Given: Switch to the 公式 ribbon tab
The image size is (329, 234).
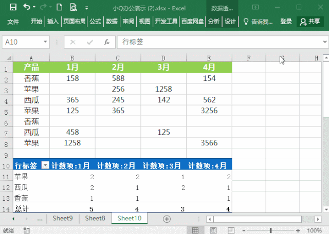Looking at the screenshot, I should [x=96, y=22].
